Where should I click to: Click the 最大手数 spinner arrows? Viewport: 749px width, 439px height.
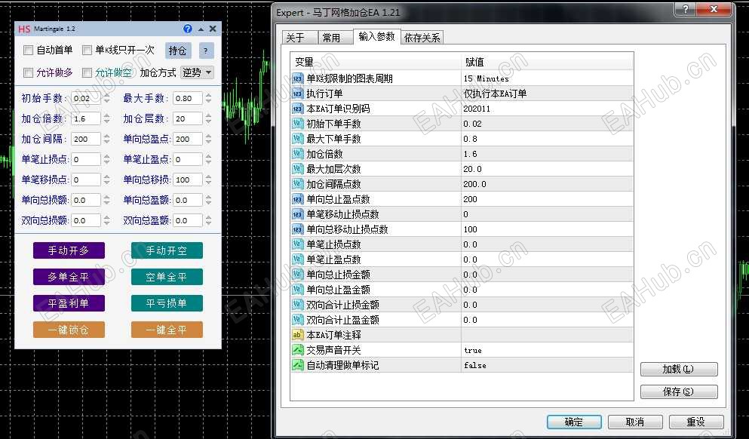click(208, 98)
